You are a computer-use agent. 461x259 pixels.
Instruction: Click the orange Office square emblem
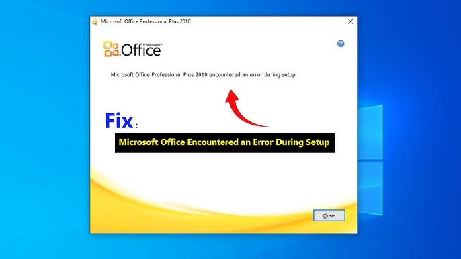pos(111,49)
